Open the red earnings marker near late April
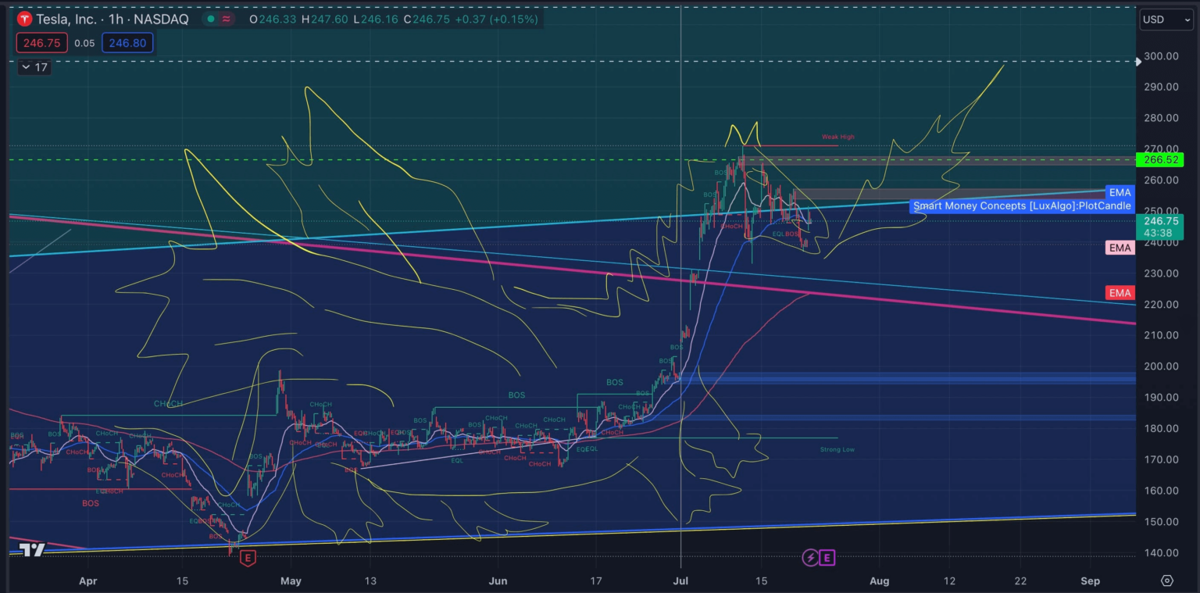1200x593 pixels. pos(248,558)
